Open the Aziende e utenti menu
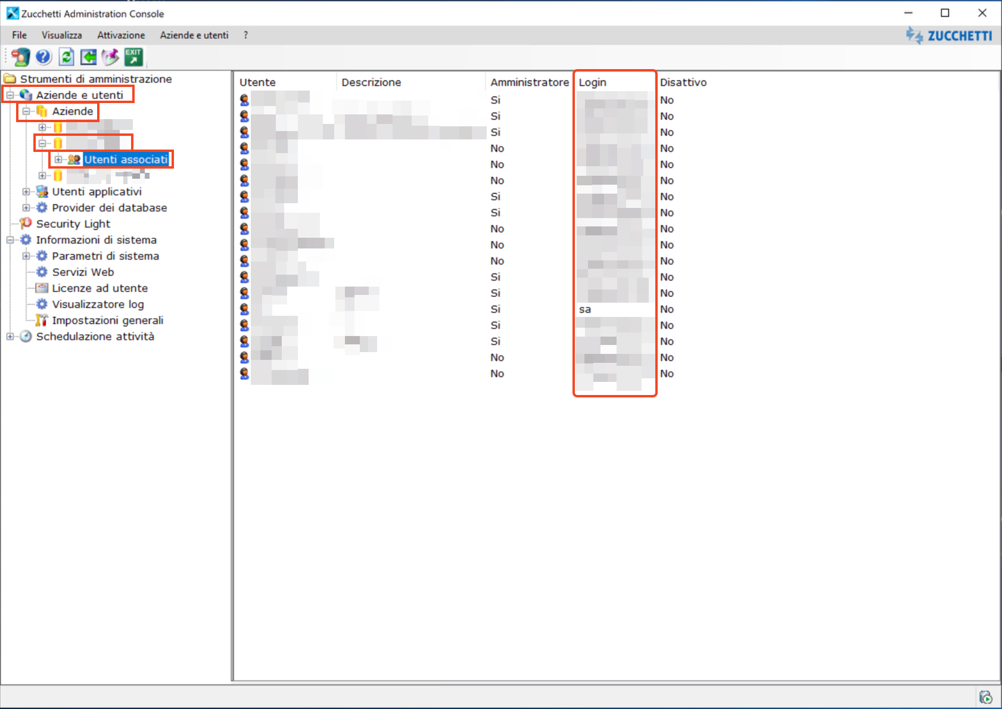This screenshot has width=1002, height=709. tap(194, 35)
